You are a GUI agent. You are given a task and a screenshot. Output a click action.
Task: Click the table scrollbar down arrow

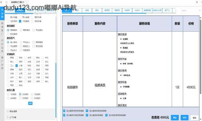(201, 120)
